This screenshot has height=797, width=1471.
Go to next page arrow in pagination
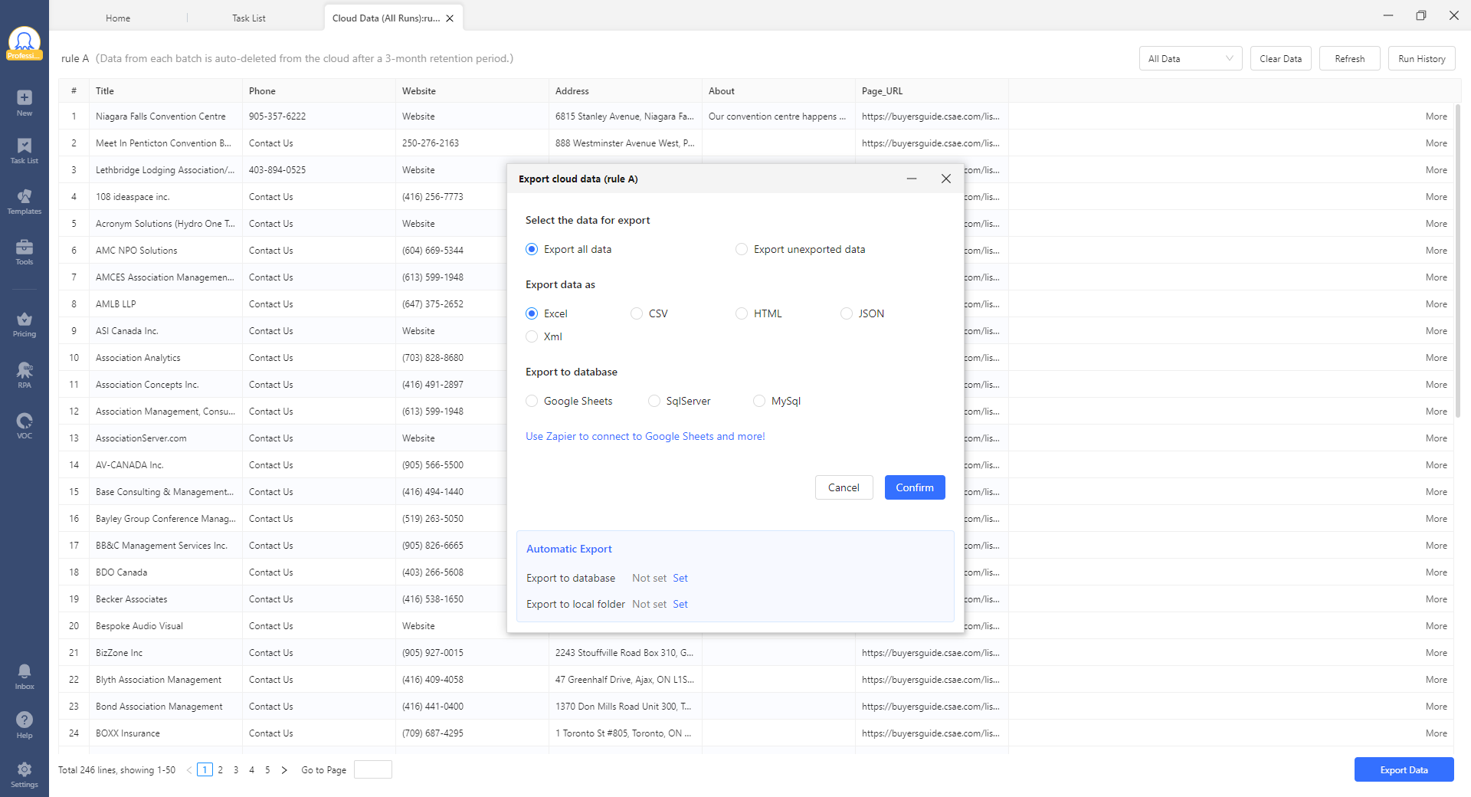tap(284, 770)
